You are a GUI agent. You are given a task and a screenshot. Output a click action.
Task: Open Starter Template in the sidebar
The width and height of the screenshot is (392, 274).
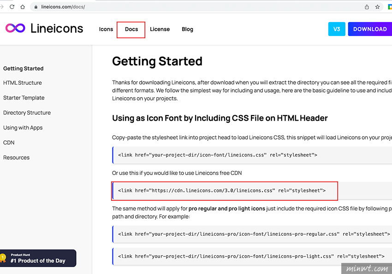[24, 98]
